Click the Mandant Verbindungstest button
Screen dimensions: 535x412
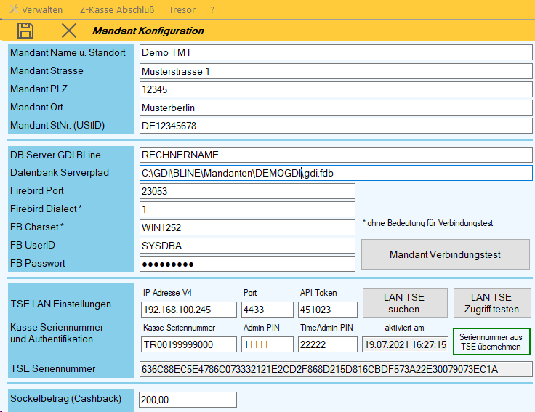(x=446, y=254)
